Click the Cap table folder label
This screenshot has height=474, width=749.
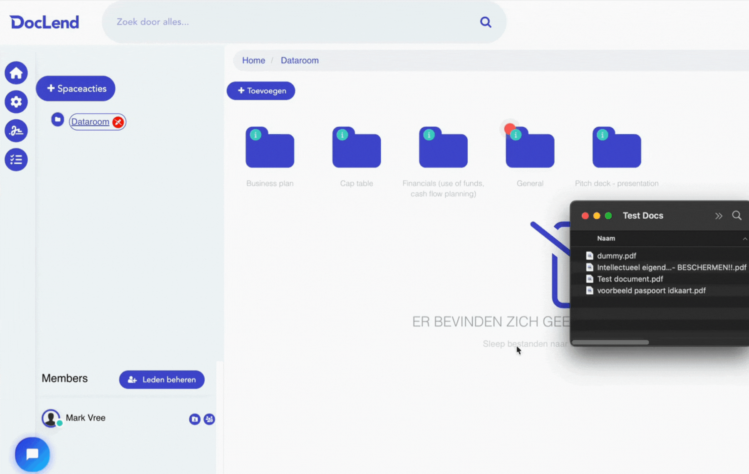357,183
